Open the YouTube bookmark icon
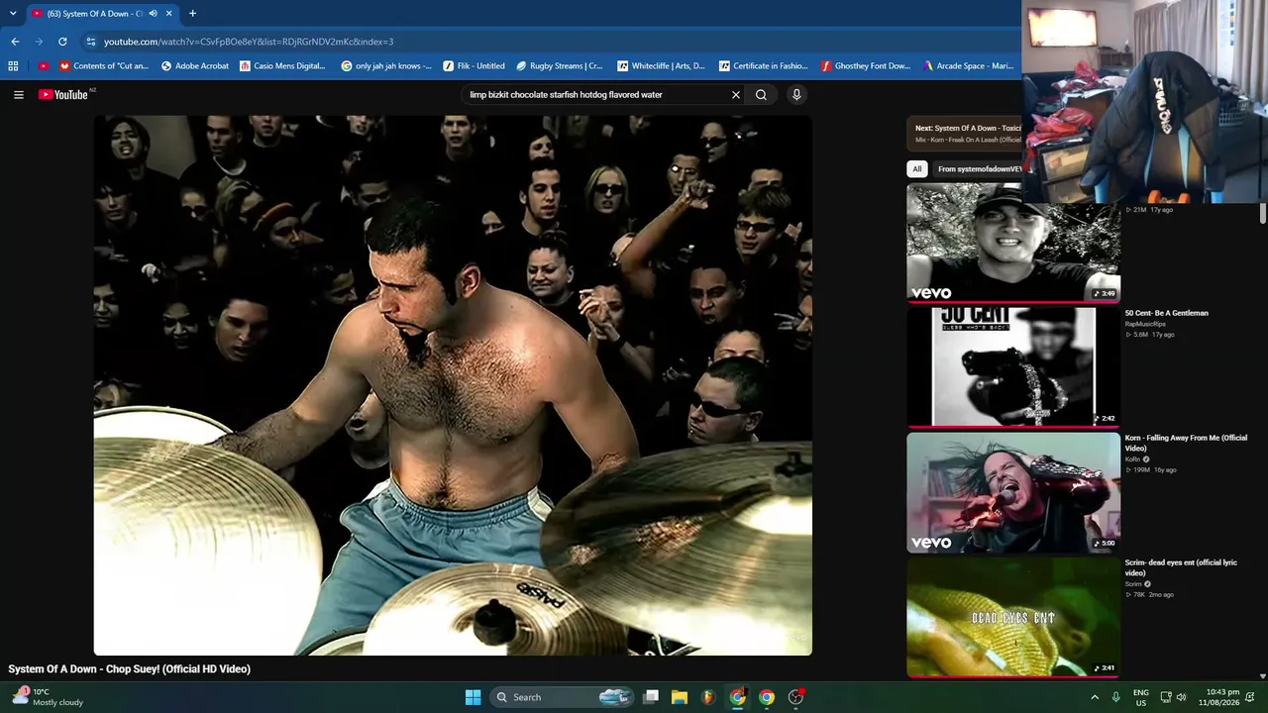 (43, 66)
